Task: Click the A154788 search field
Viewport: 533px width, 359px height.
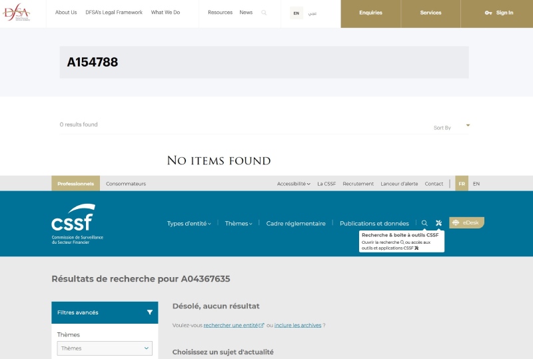Action: click(264, 63)
